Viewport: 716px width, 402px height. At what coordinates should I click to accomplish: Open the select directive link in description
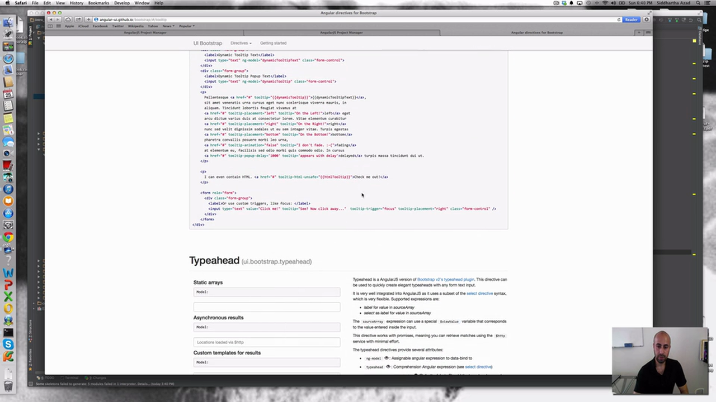(x=479, y=293)
